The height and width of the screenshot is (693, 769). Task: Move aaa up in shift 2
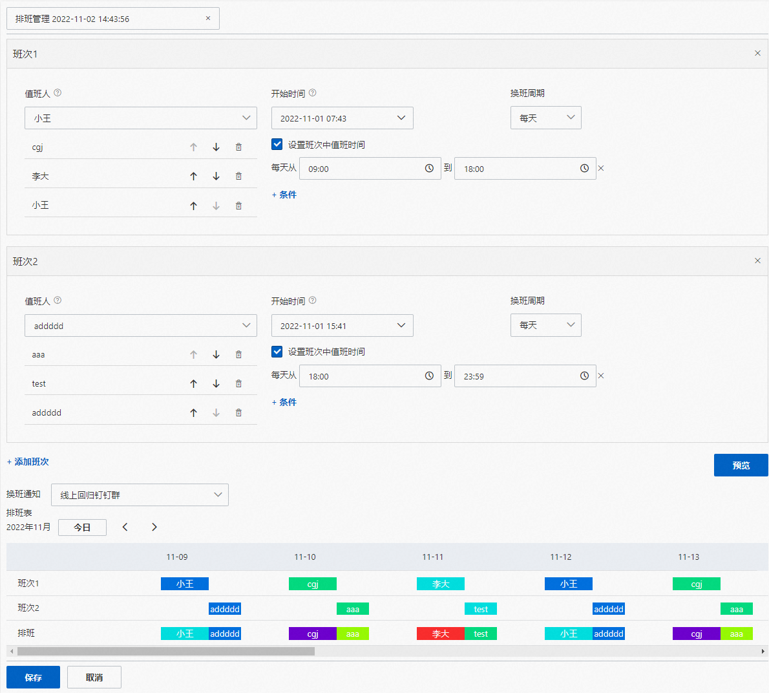193,355
